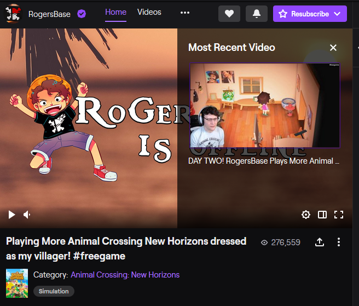This screenshot has width=359, height=306.
Task: Click the Most Recent Video heading
Action: pos(231,48)
